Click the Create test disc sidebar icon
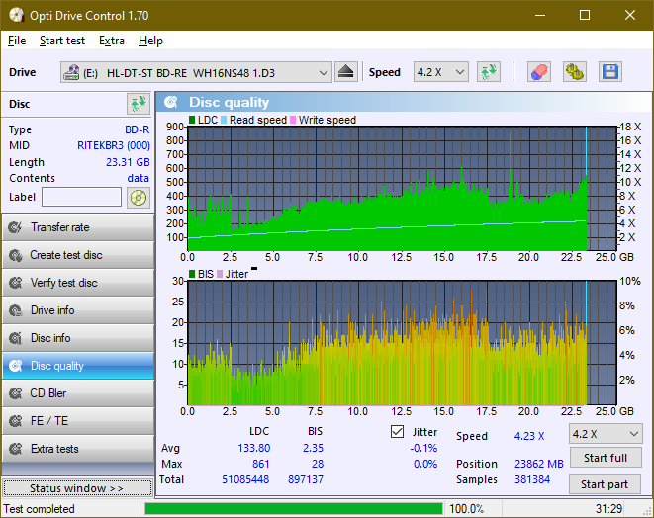This screenshot has height=518, width=654. tap(16, 255)
